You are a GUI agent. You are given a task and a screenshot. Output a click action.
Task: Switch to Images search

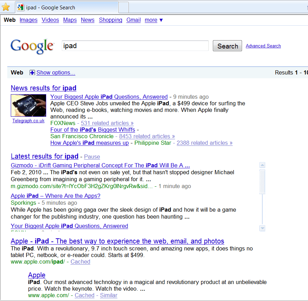28,20
